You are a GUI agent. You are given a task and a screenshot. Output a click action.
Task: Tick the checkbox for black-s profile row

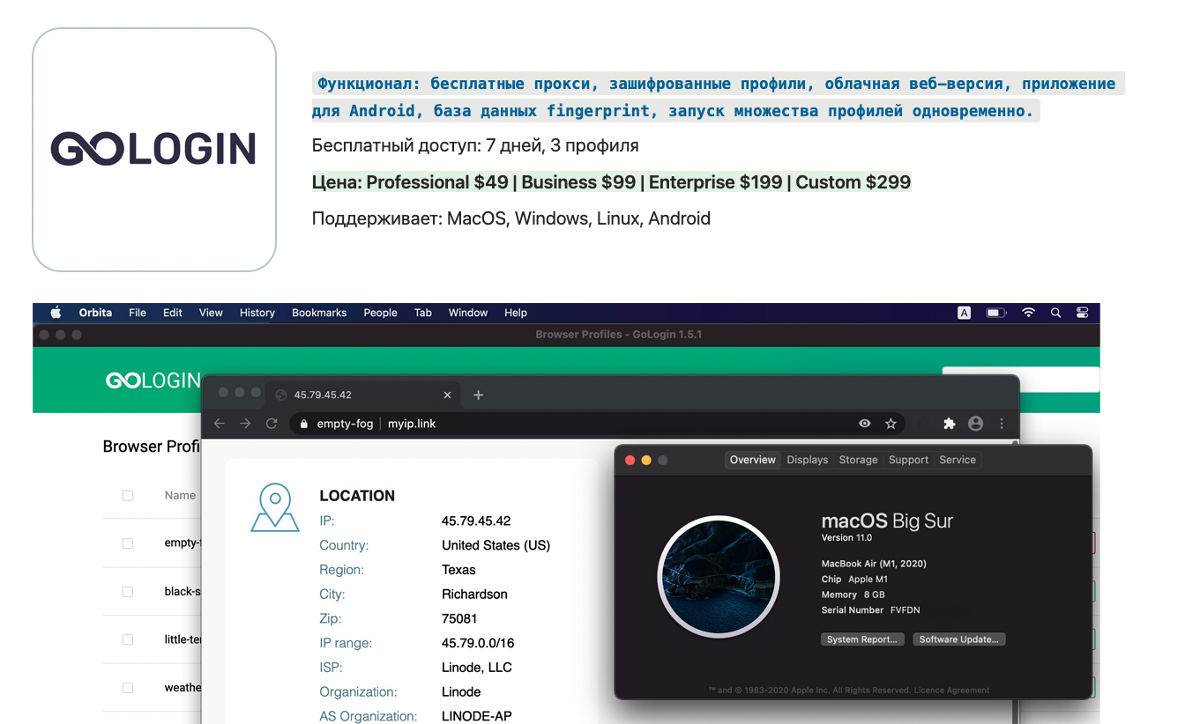[127, 592]
